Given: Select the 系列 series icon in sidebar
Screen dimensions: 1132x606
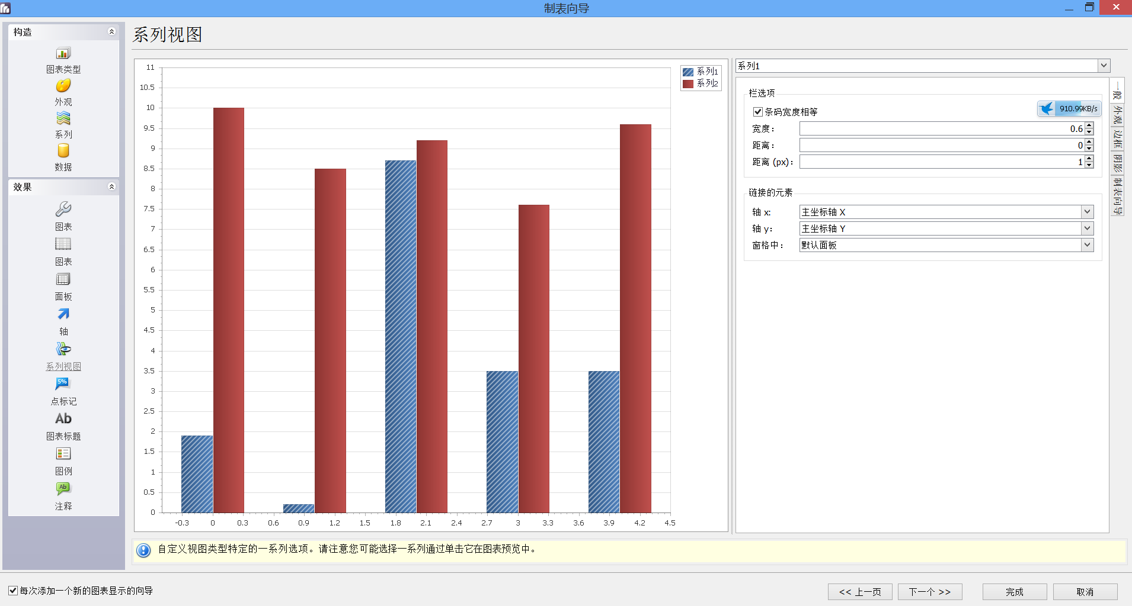Looking at the screenshot, I should coord(63,119).
